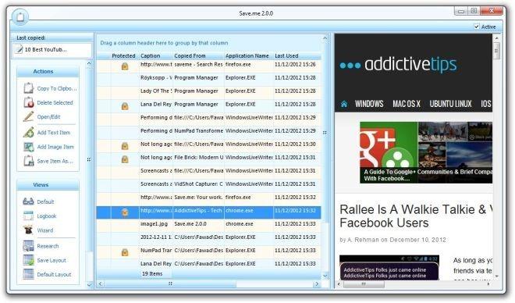Click lock icon on selected AddictiveTips row

click(125, 212)
